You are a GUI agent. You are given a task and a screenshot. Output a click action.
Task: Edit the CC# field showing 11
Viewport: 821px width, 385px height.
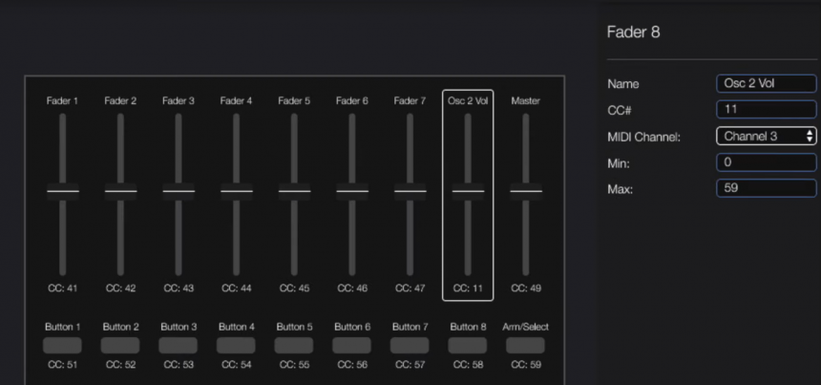(766, 110)
